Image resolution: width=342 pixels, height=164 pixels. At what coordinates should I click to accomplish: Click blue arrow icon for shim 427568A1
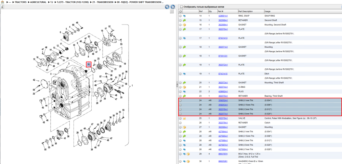tap(184, 149)
